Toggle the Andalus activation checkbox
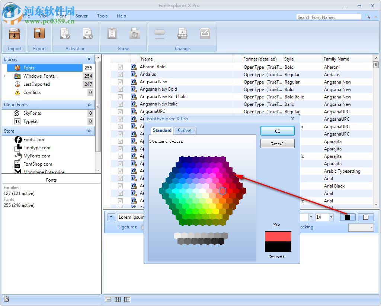This screenshot has width=381, height=306. [x=120, y=75]
